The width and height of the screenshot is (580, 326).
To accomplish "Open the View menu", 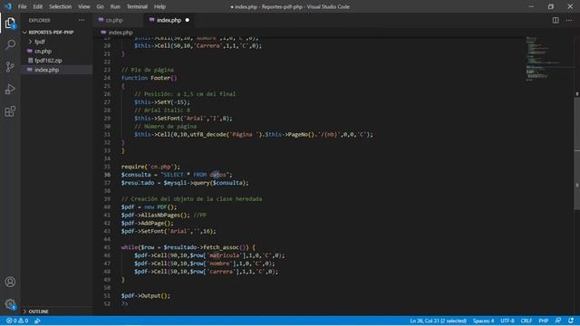I will [84, 6].
